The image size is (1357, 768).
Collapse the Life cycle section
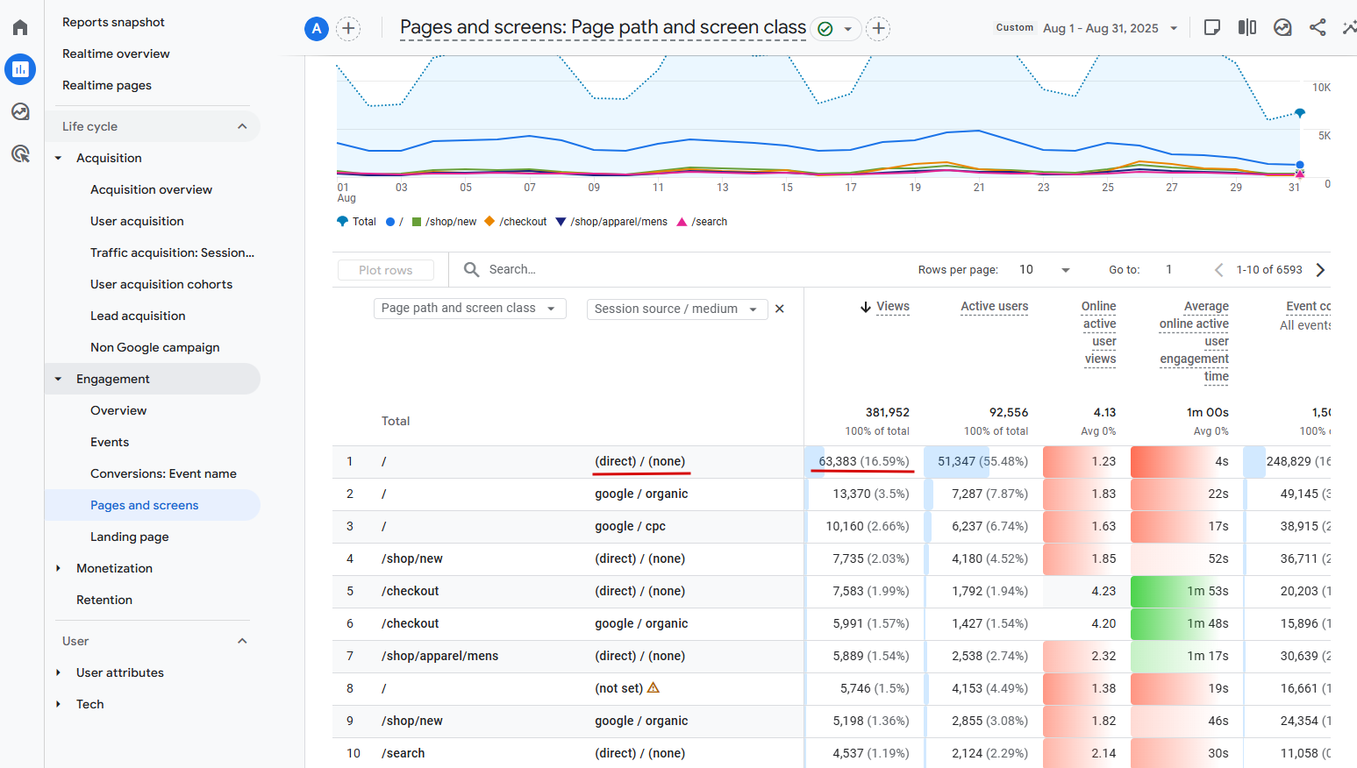pos(242,126)
